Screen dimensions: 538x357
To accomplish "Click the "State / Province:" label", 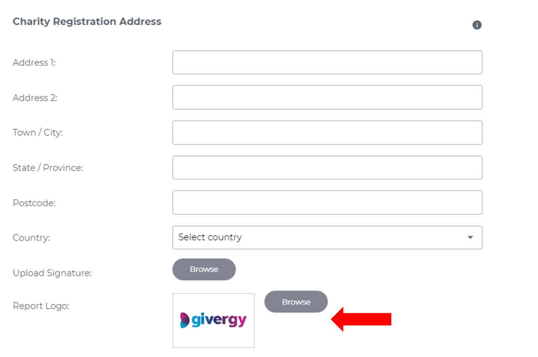I will (48, 168).
